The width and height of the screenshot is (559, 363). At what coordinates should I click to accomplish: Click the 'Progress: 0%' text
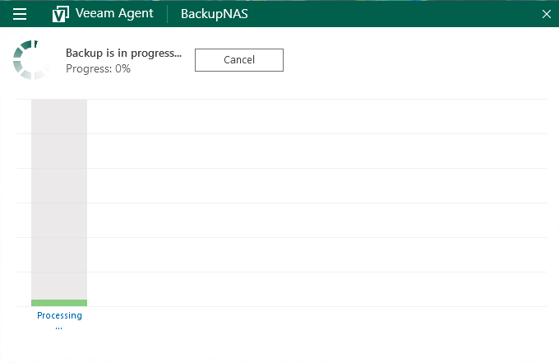pyautogui.click(x=98, y=68)
